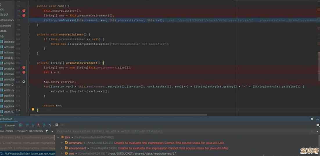Click the Step Into debug icon

(32, 125)
